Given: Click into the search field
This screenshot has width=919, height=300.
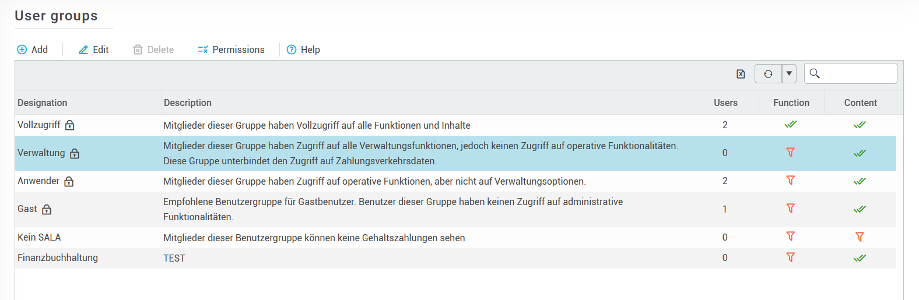Looking at the screenshot, I should pos(857,73).
